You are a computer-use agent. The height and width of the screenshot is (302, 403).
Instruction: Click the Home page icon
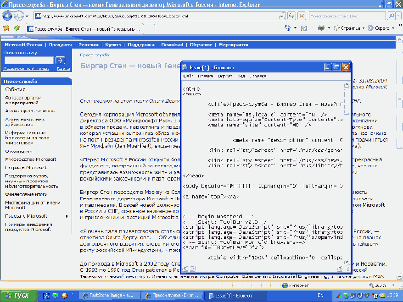tap(288, 28)
